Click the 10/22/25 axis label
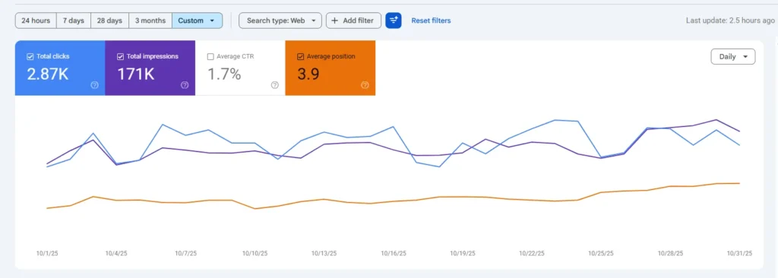Screen dimensions: 778x278 click(x=532, y=253)
